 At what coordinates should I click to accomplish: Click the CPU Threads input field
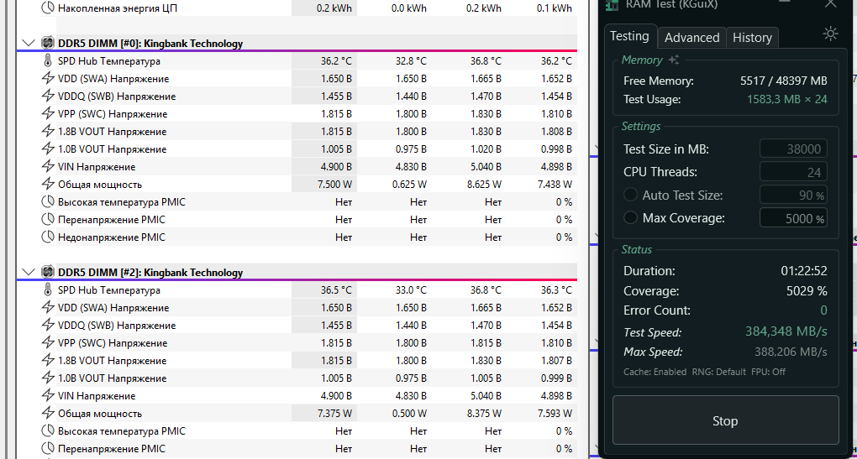point(793,171)
